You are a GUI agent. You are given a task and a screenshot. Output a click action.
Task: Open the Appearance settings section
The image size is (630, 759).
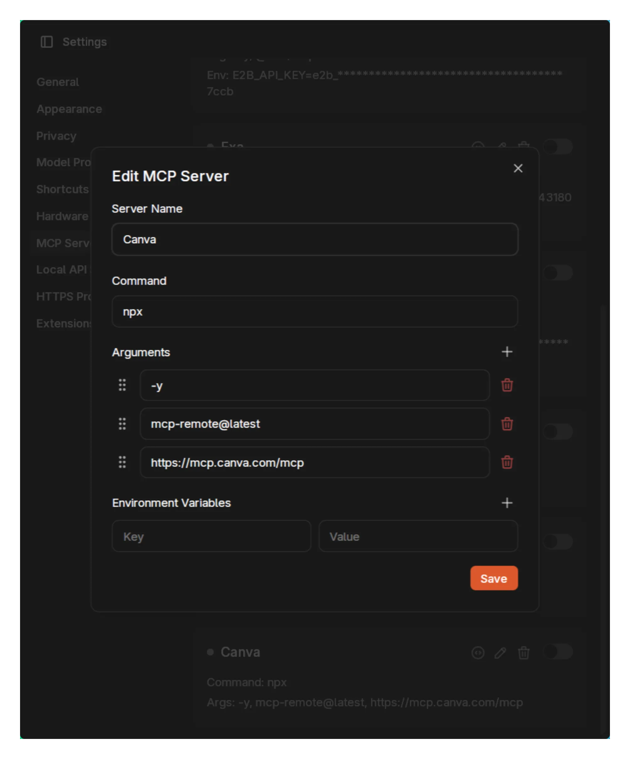(69, 109)
